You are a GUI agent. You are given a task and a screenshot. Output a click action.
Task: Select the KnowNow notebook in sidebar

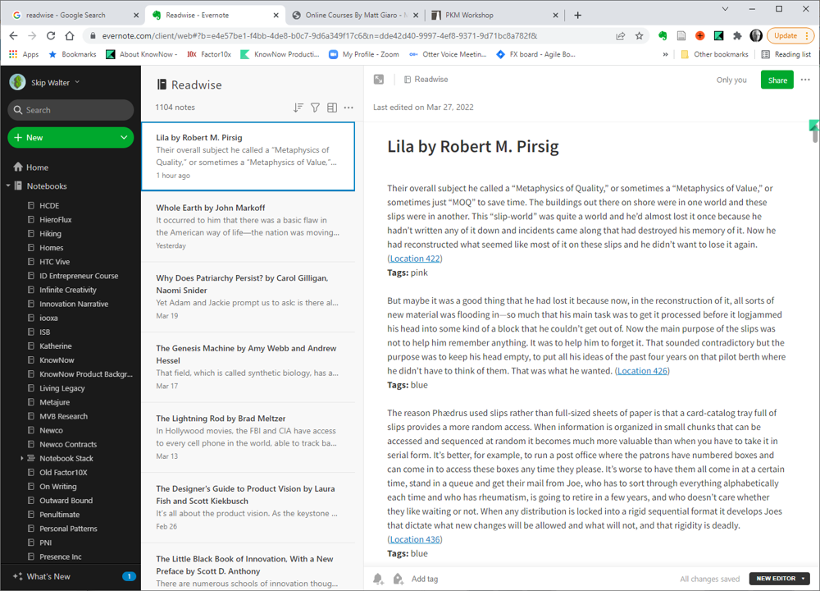tap(57, 360)
